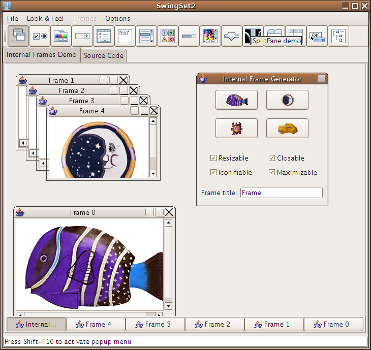This screenshot has height=350, width=371.
Task: Open the File Chooser demo icon
Action: pyautogui.click(x=104, y=36)
